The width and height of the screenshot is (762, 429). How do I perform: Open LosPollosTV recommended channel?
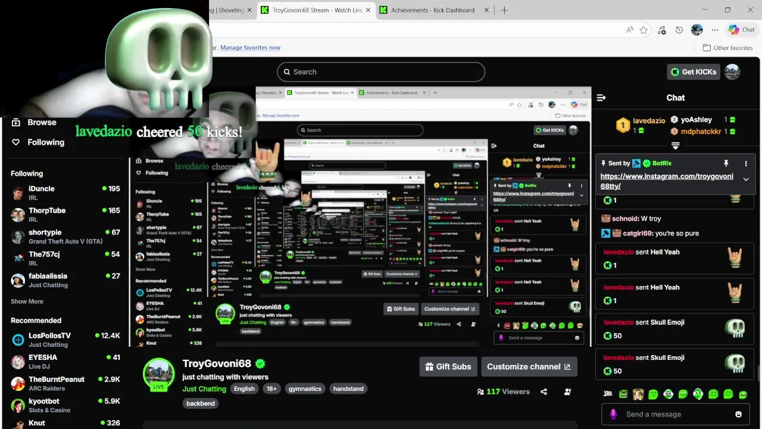pyautogui.click(x=65, y=340)
